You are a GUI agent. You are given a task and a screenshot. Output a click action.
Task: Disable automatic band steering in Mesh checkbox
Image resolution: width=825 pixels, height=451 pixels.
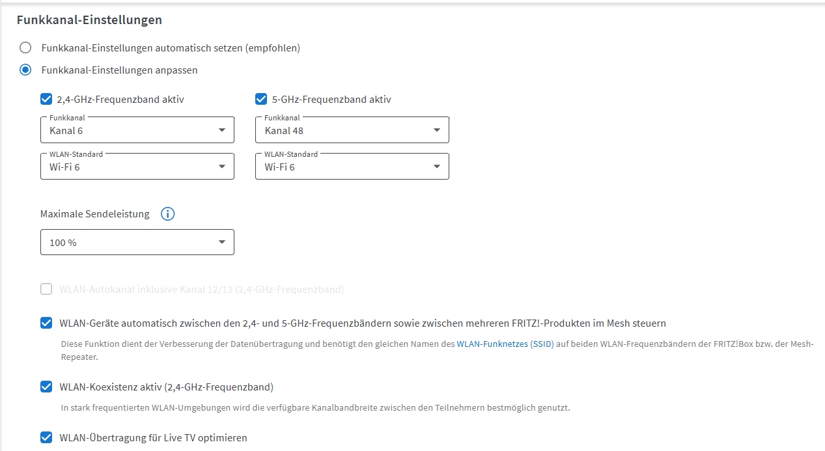pyautogui.click(x=46, y=323)
